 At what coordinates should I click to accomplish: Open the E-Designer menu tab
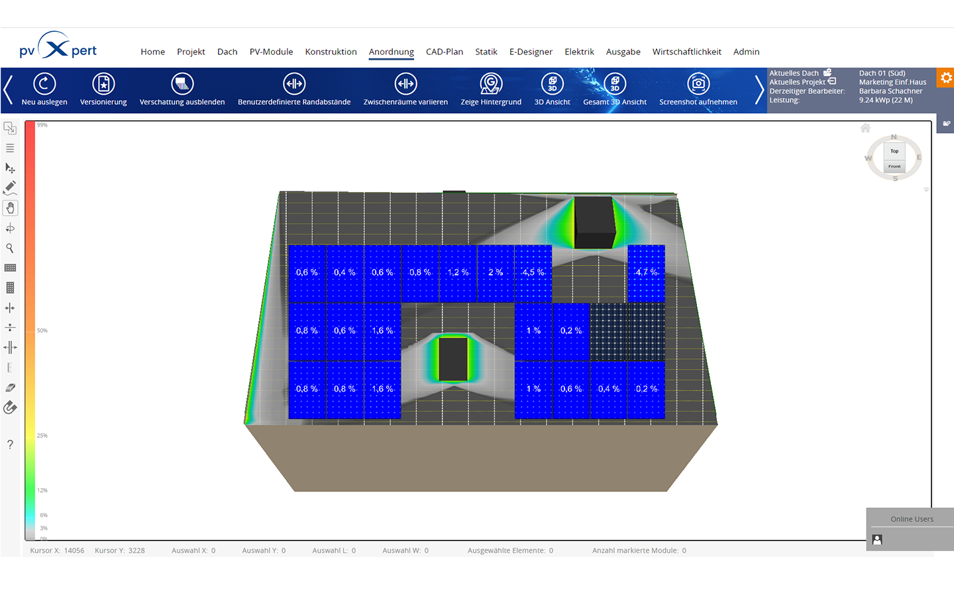pos(531,52)
